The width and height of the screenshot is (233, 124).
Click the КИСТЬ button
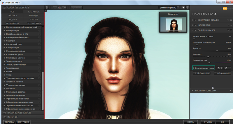point(190,122)
